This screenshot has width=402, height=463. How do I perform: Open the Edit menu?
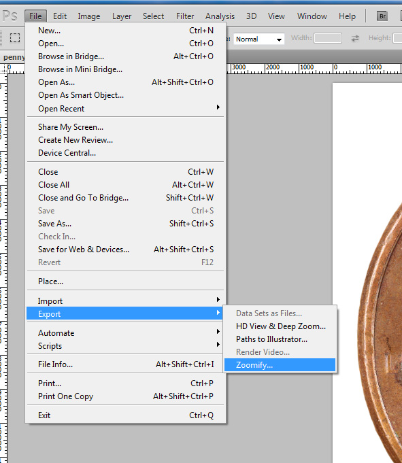pos(60,16)
